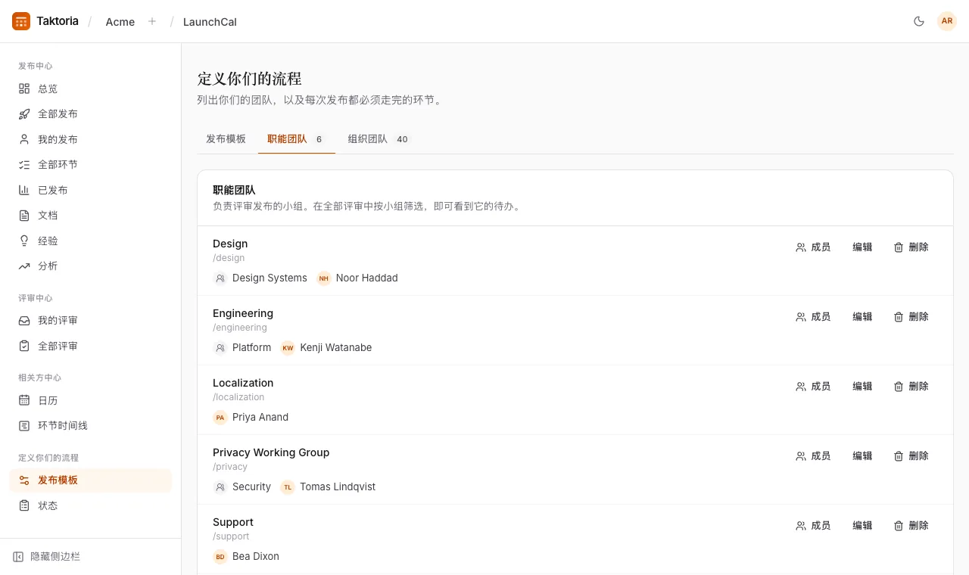Image resolution: width=969 pixels, height=575 pixels.
Task: Open 环节时间线 in the sidebar
Action: click(x=91, y=426)
